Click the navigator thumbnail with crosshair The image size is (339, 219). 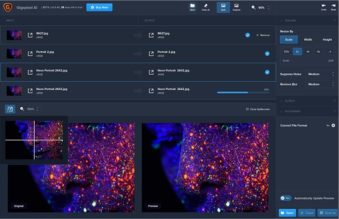click(34, 140)
